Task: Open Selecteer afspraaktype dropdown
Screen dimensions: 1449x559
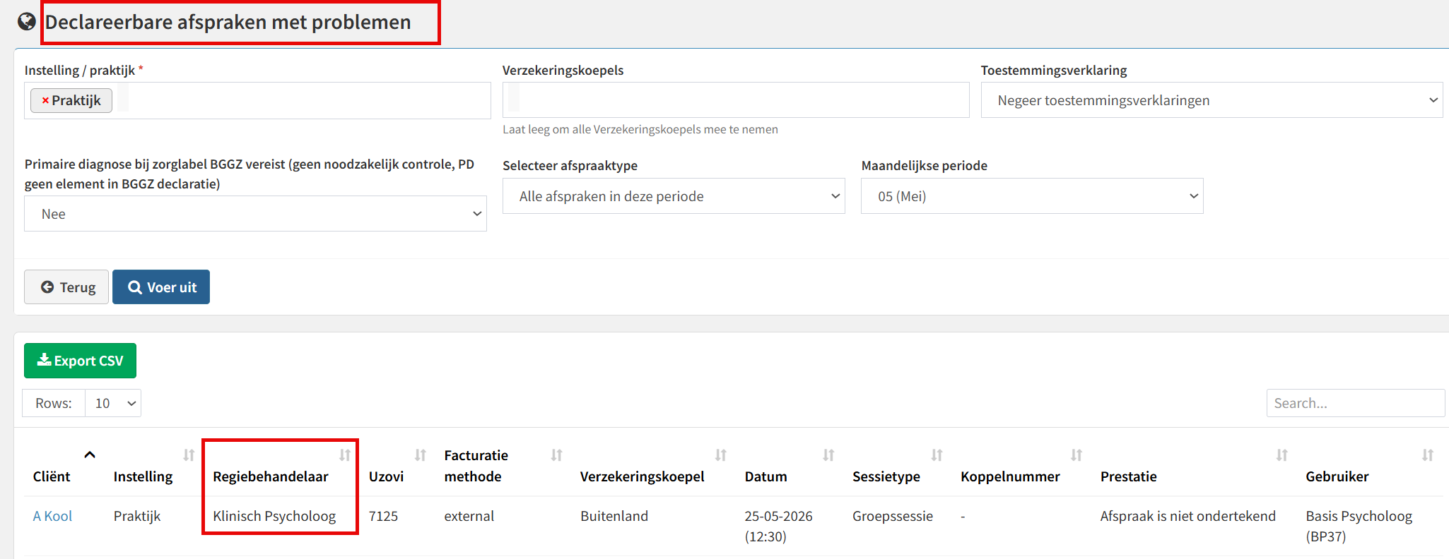Action: click(674, 196)
